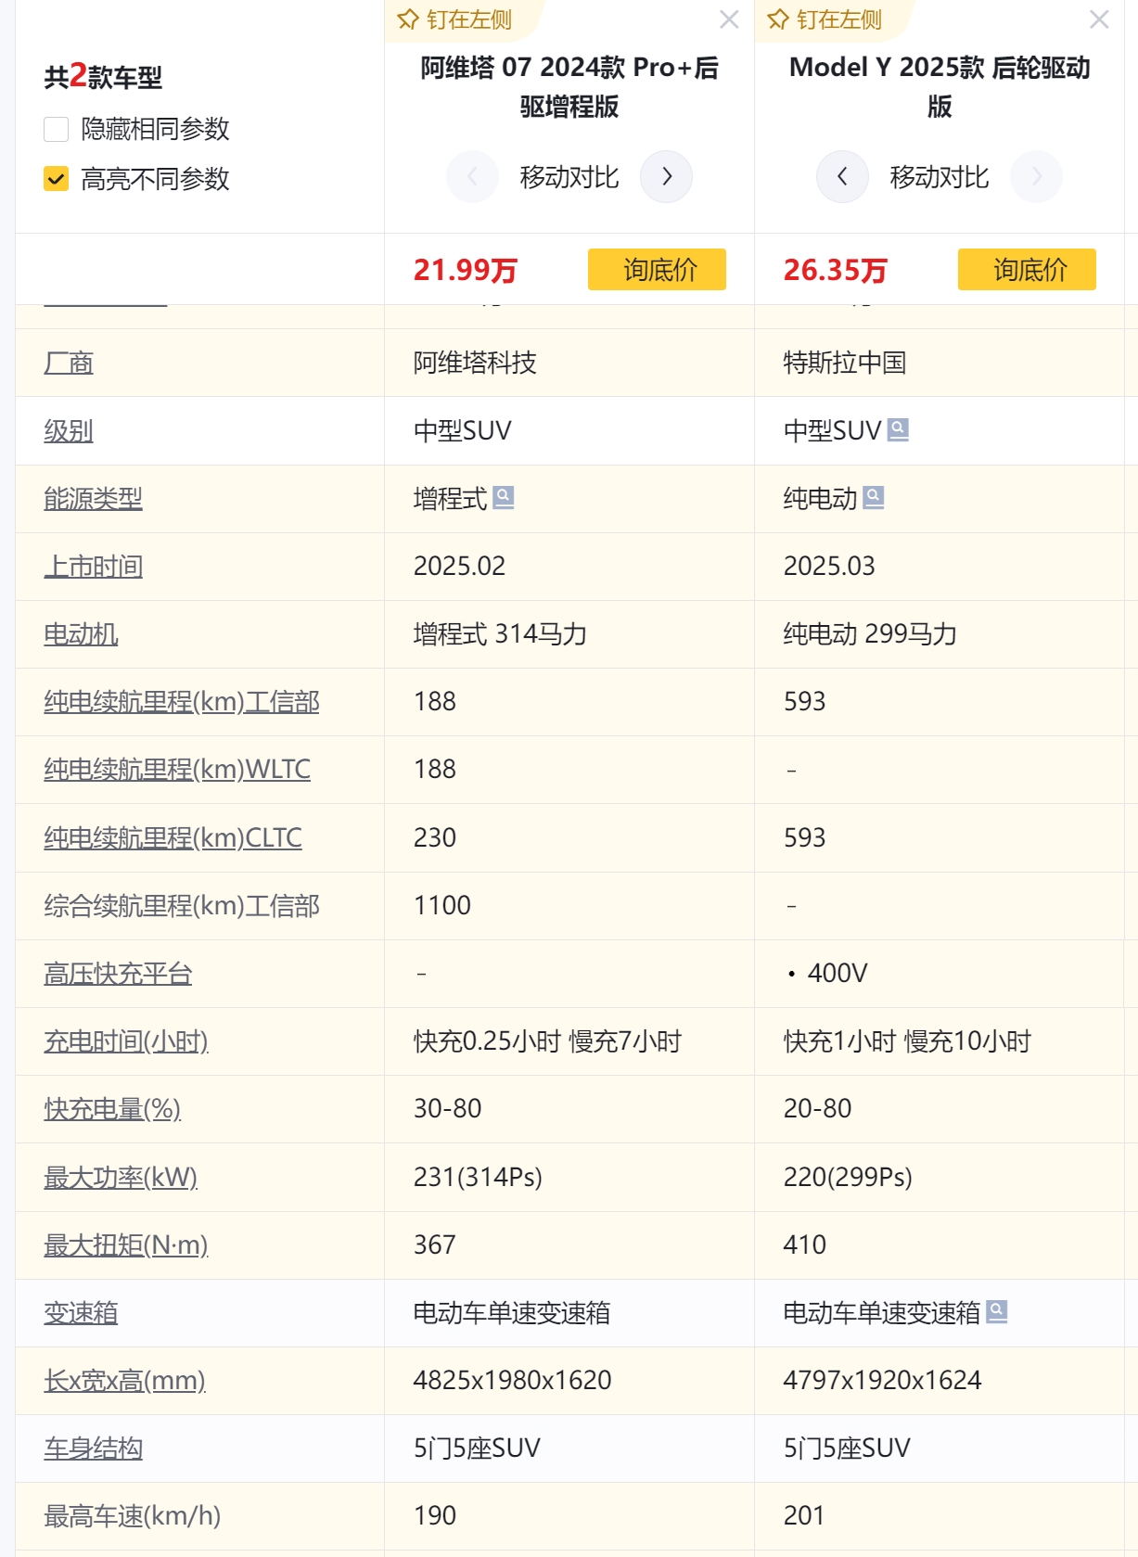The image size is (1138, 1557).
Task: Click the pin icon above 阿维塔 07 column
Action: 408,19
